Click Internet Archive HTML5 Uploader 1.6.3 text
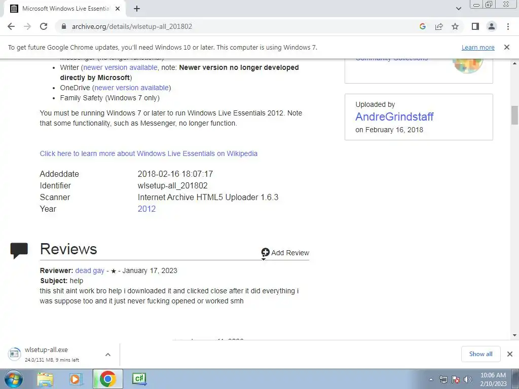The image size is (519, 389). (x=208, y=197)
